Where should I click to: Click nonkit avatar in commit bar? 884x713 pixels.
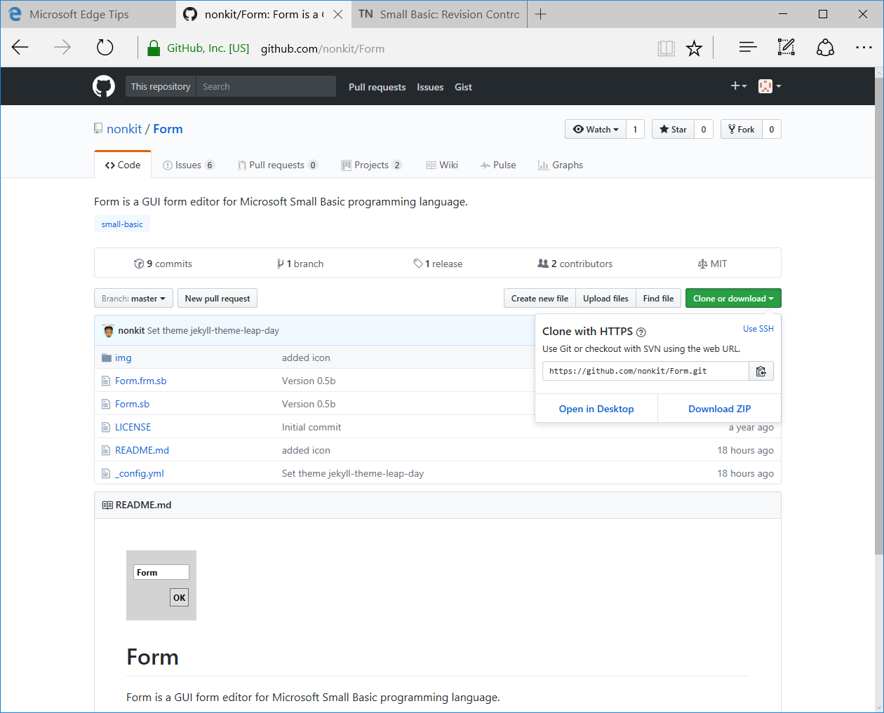[109, 331]
